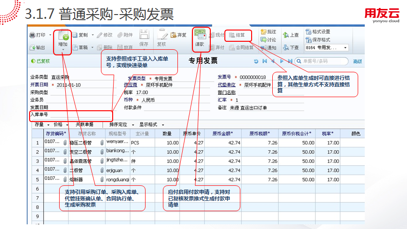Click the 结算 settlement button
The image size is (407, 229).
point(237,35)
